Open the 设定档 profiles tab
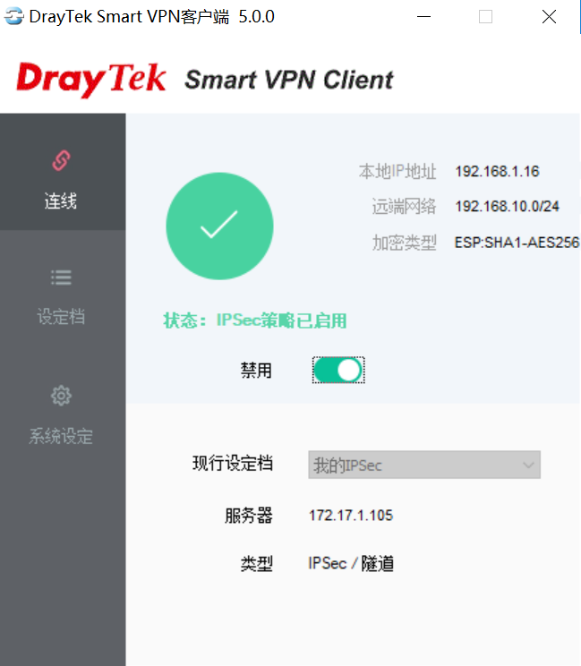This screenshot has height=666, width=581. tap(61, 317)
